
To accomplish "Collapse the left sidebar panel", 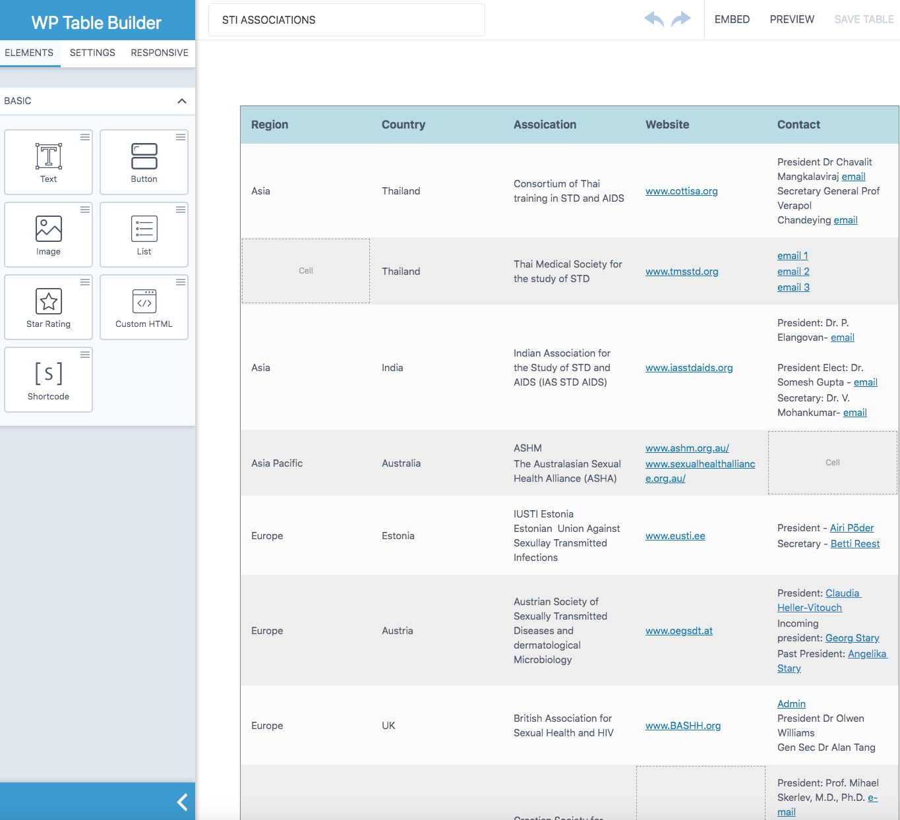I will 182,802.
